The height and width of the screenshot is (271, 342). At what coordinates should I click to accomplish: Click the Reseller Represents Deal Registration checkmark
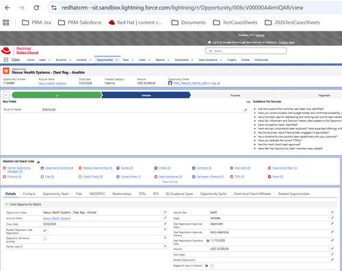tap(44, 230)
